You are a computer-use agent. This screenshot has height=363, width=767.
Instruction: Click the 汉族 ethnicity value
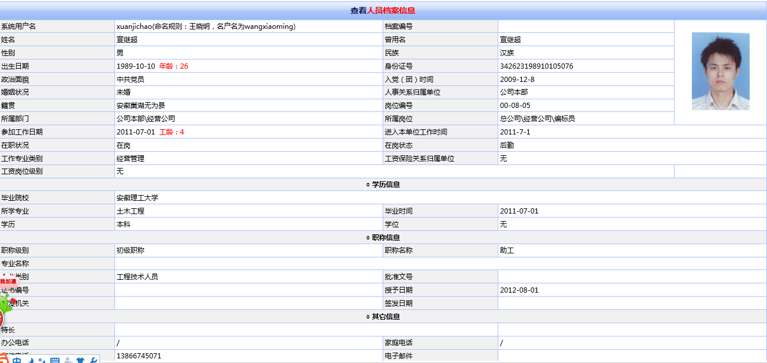click(x=507, y=53)
